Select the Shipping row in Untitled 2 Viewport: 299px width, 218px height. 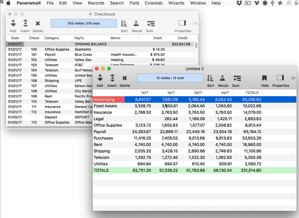(x=194, y=151)
